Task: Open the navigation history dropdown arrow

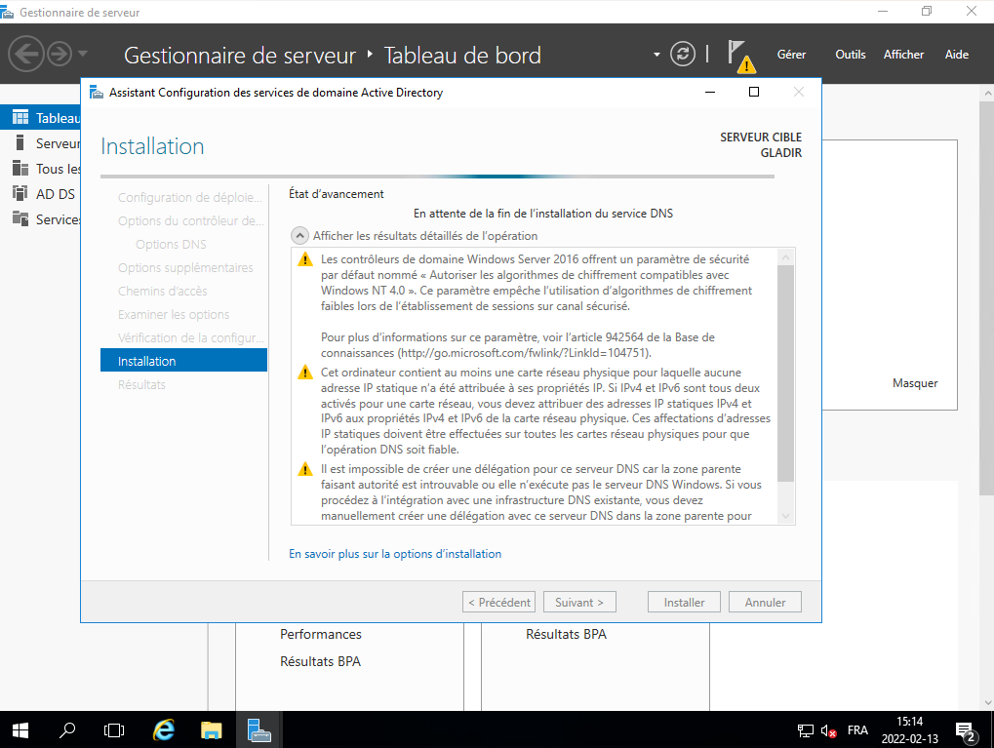Action: (x=83, y=54)
